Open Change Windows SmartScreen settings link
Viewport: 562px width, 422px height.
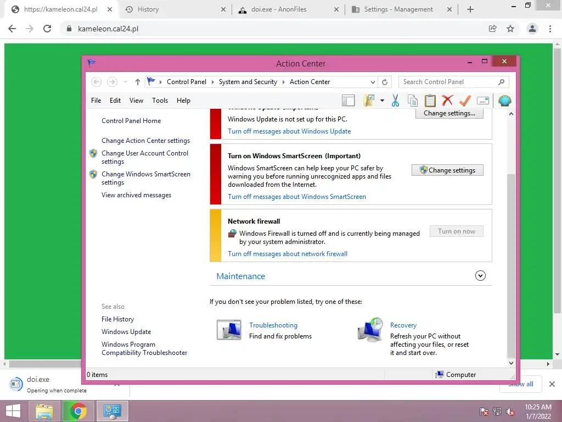click(145, 178)
